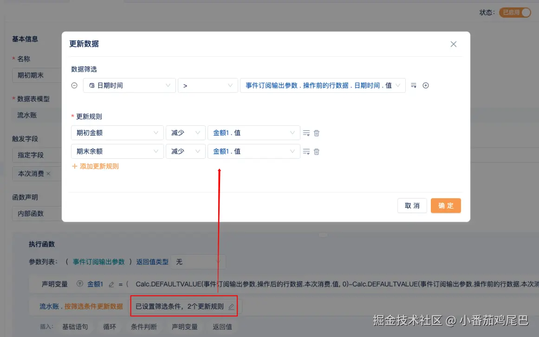Close the 更新数据 dialog
The height and width of the screenshot is (337, 539).
pos(454,44)
